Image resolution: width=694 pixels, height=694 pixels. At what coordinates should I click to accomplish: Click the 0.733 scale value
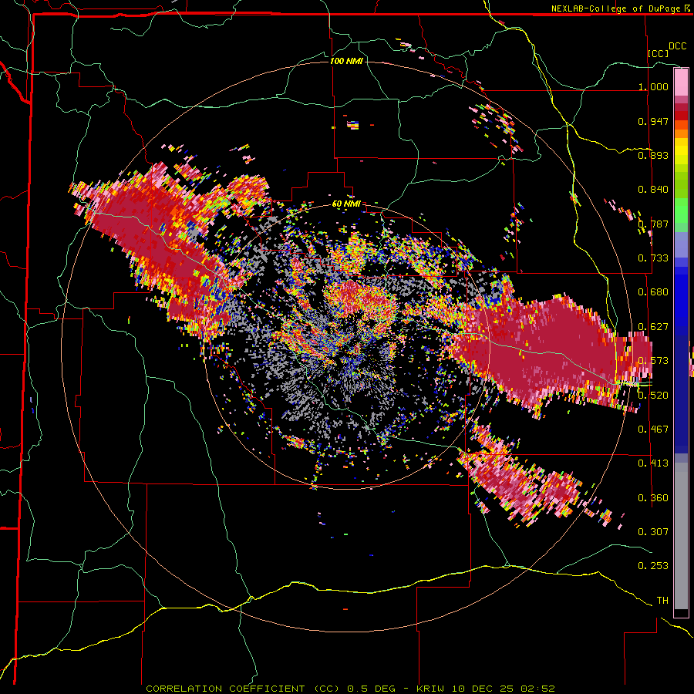click(653, 258)
